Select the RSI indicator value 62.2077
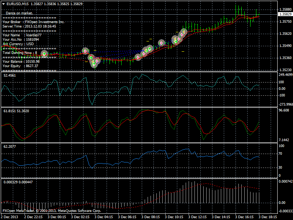The image size is (293, 220). pos(10,146)
